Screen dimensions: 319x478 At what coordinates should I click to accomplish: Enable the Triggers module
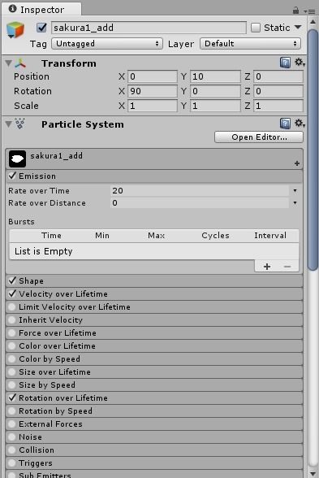(x=12, y=463)
